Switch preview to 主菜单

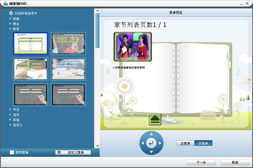click(185, 143)
